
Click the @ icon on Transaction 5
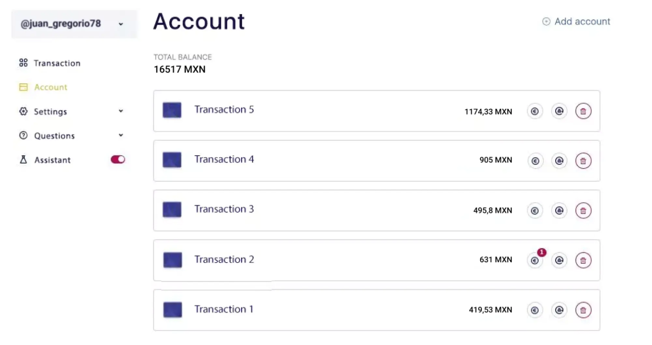point(559,111)
